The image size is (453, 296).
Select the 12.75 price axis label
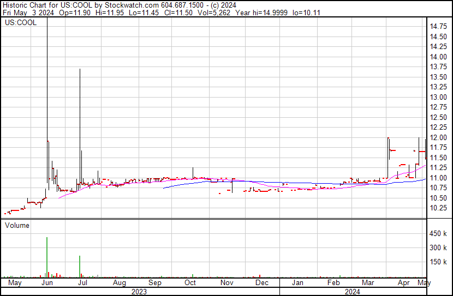pos(438,107)
